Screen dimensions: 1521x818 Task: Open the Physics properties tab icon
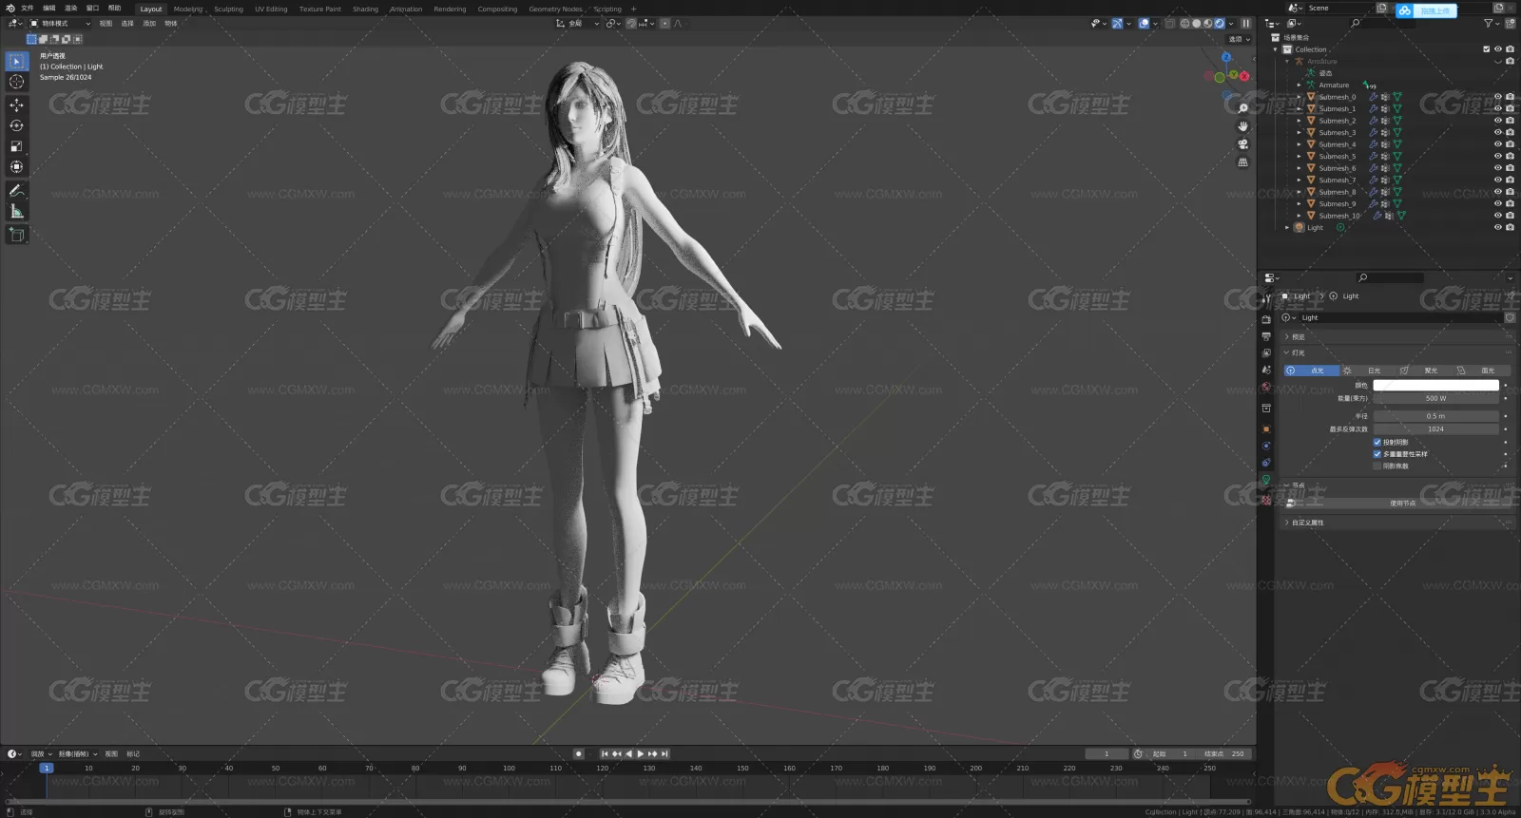pos(1266,446)
